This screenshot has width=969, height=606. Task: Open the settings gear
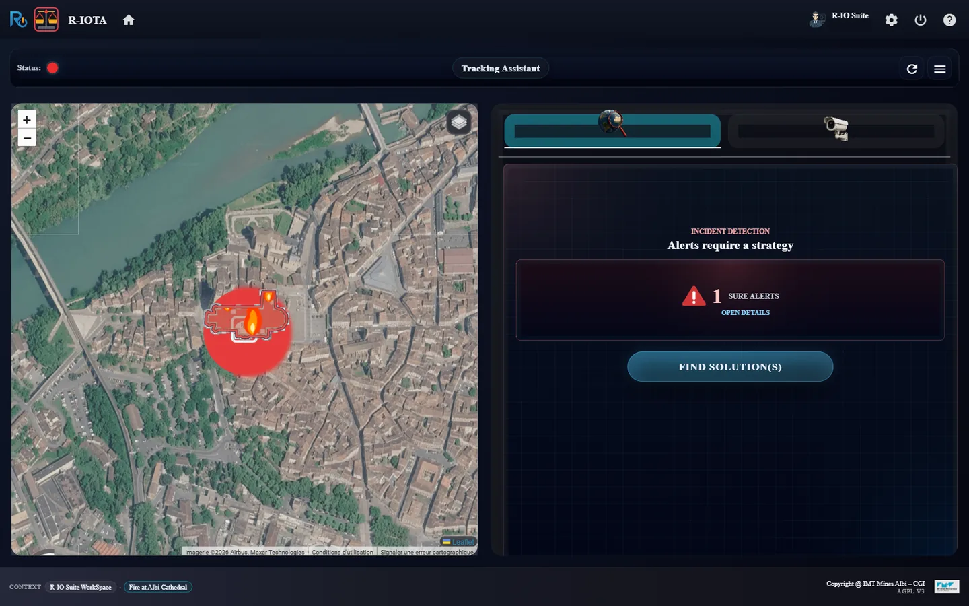(x=891, y=20)
